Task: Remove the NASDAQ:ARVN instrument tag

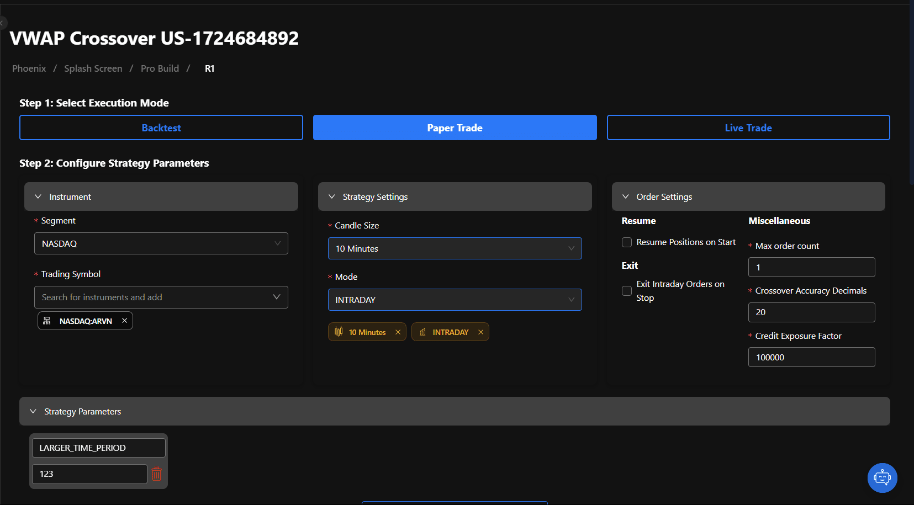Action: click(125, 321)
